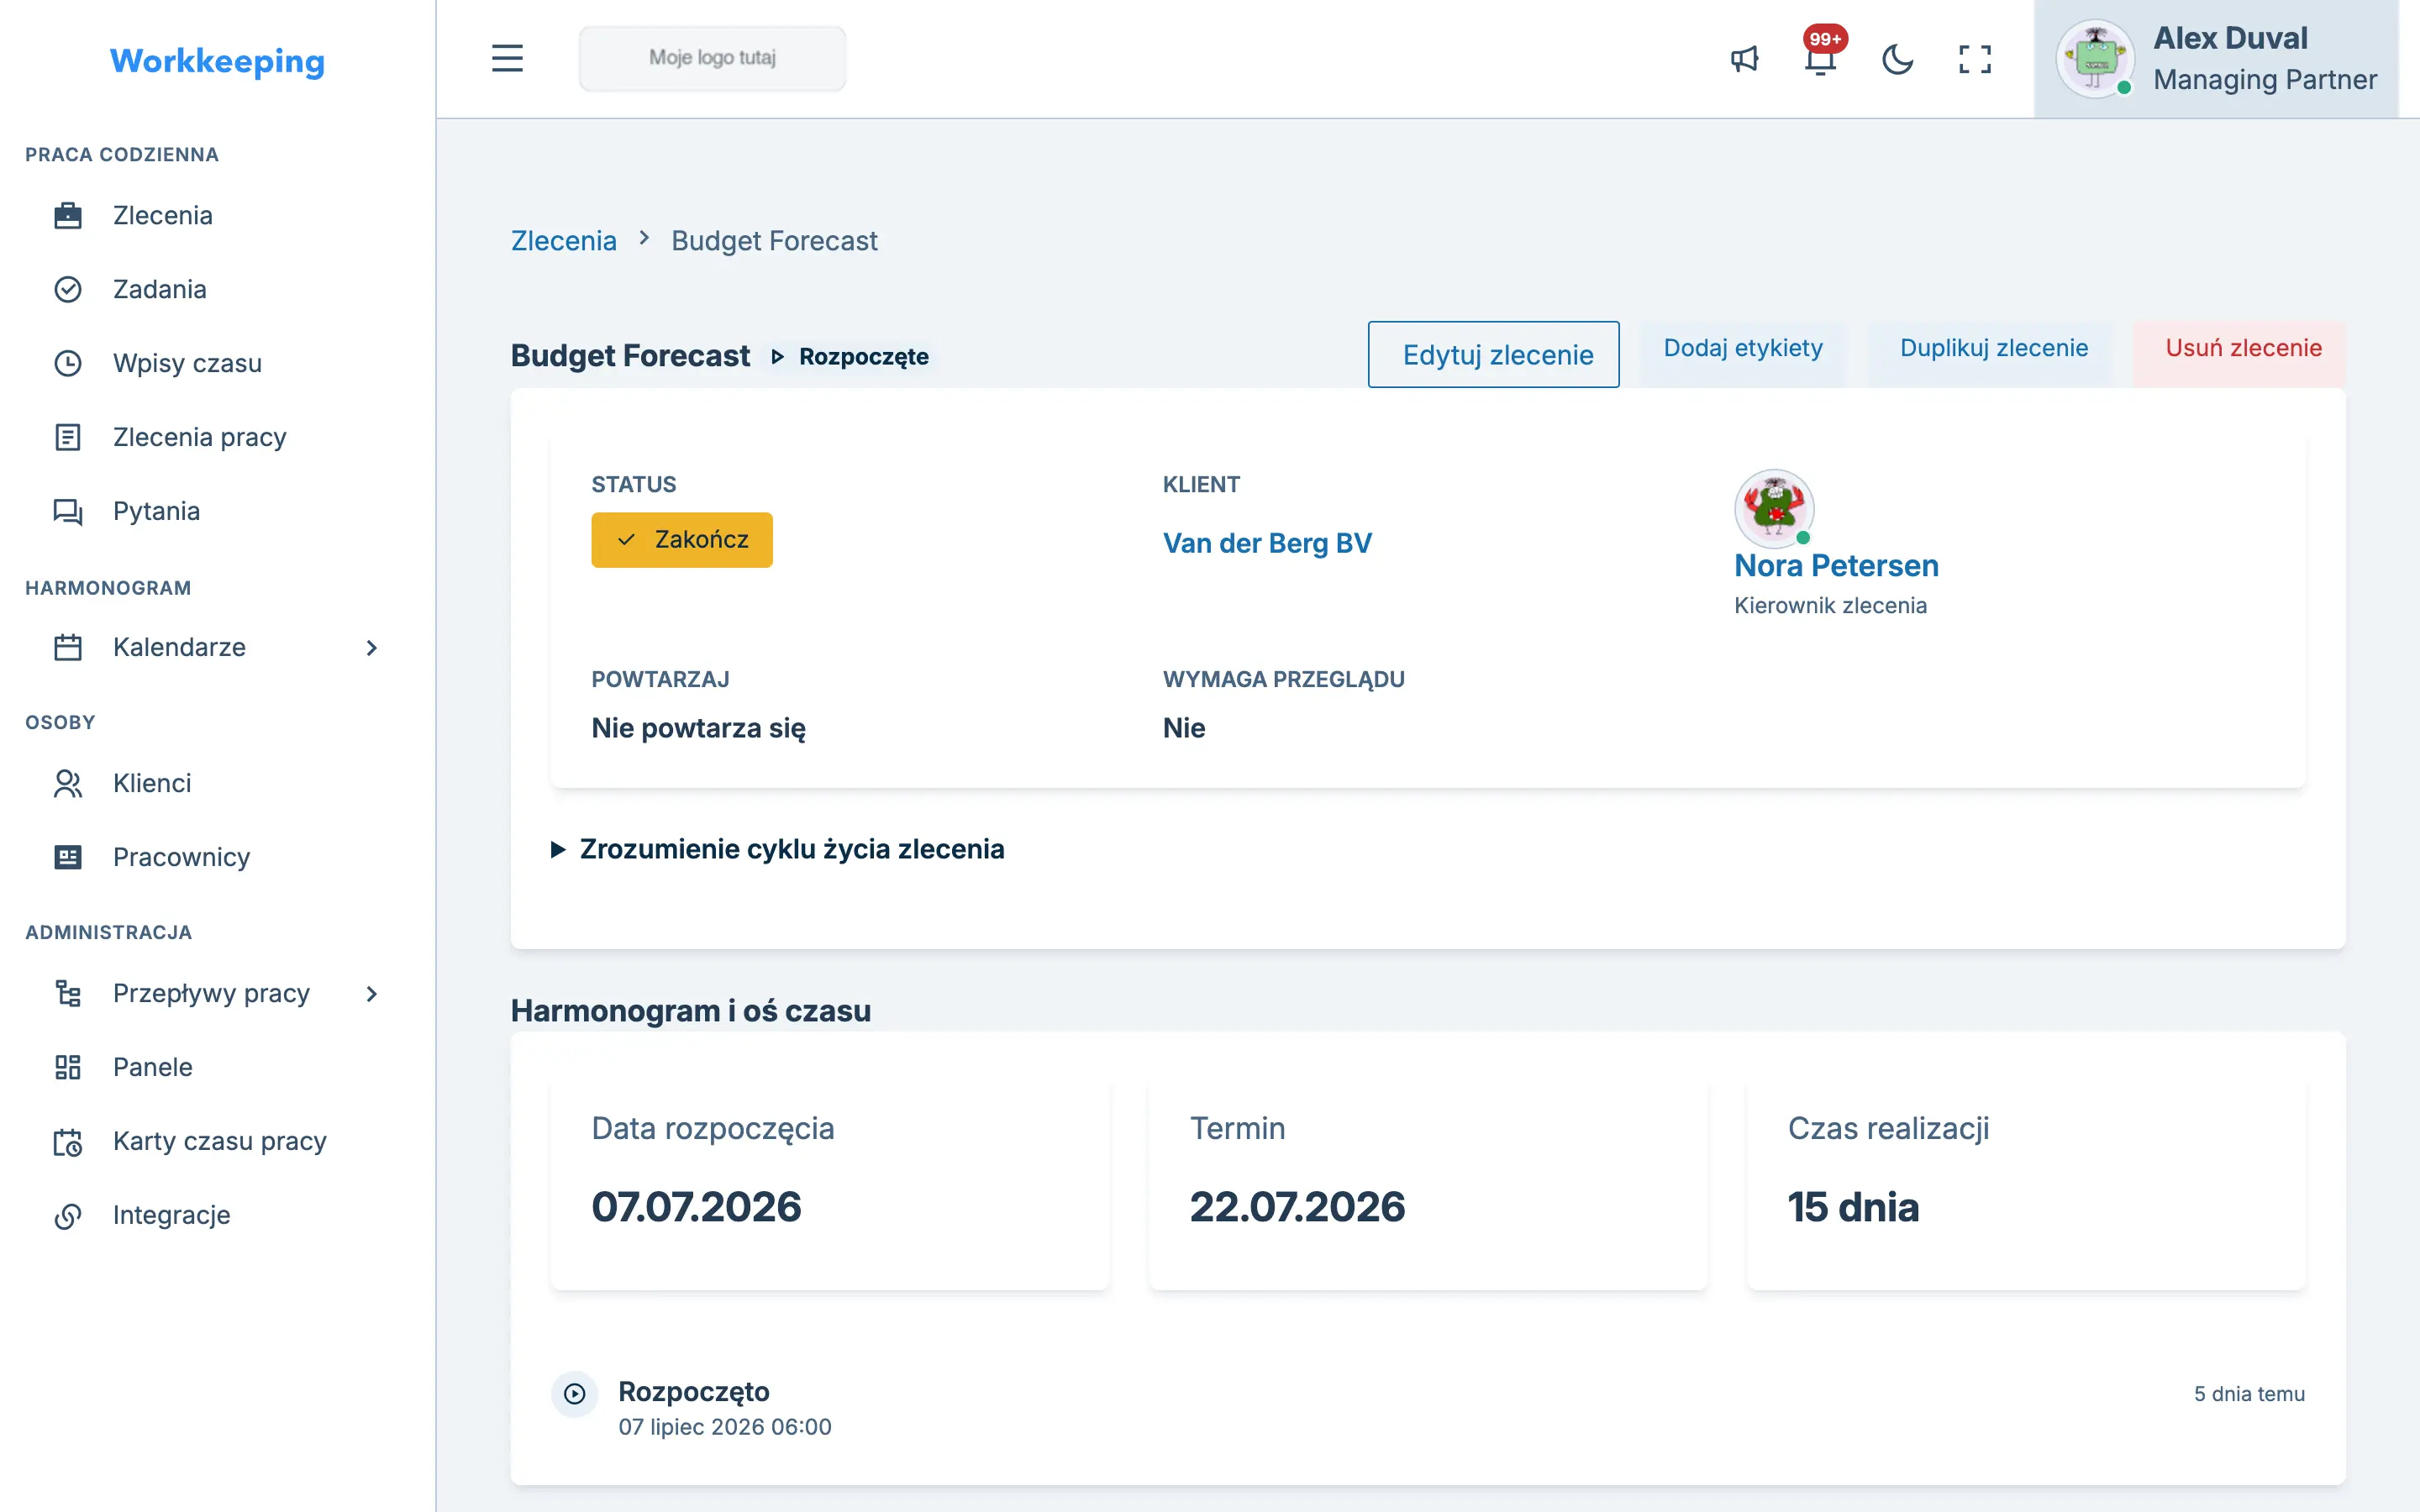Click the Panele dashboard icon
This screenshot has height=1512, width=2420.
tap(68, 1067)
